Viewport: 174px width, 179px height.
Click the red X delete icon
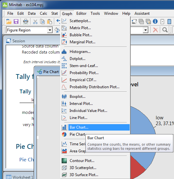tap(155, 30)
